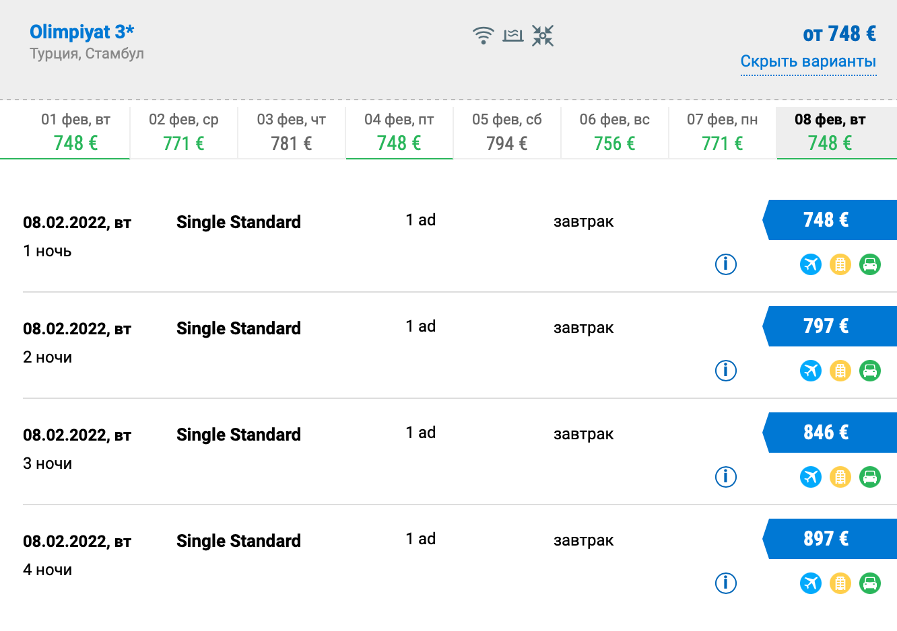Click transfer car icon in 846 € row
This screenshot has width=897, height=631.
pyautogui.click(x=870, y=477)
